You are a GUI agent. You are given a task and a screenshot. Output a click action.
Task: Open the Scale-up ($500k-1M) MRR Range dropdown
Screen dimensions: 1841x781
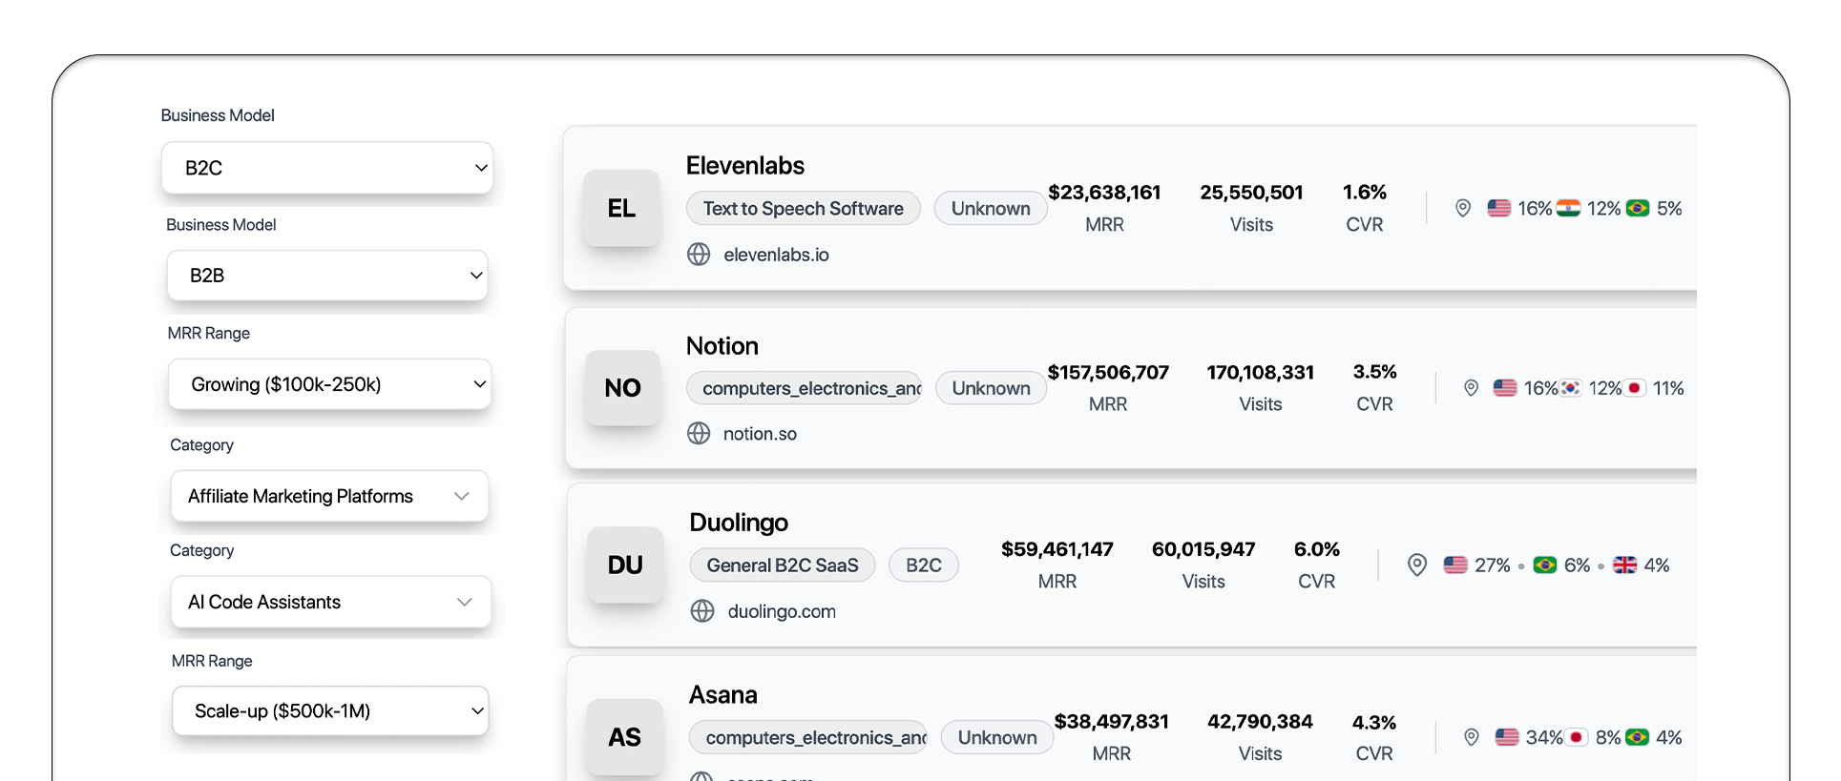pyautogui.click(x=330, y=711)
